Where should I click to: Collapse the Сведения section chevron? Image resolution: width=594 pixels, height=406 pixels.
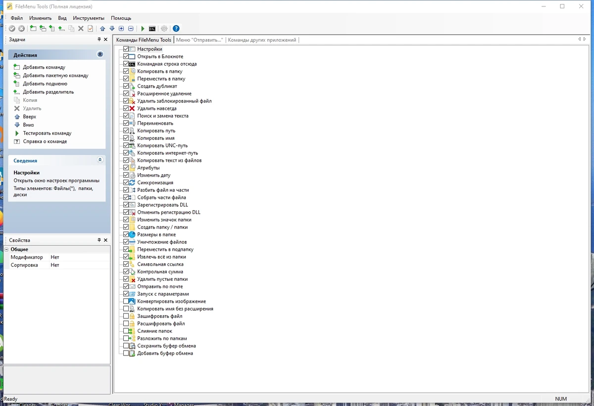tap(100, 160)
